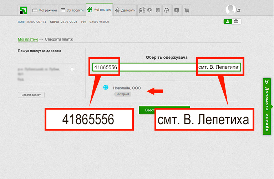274x179 pixels.
Task: Click the user profile avatar
Action: (x=231, y=10)
